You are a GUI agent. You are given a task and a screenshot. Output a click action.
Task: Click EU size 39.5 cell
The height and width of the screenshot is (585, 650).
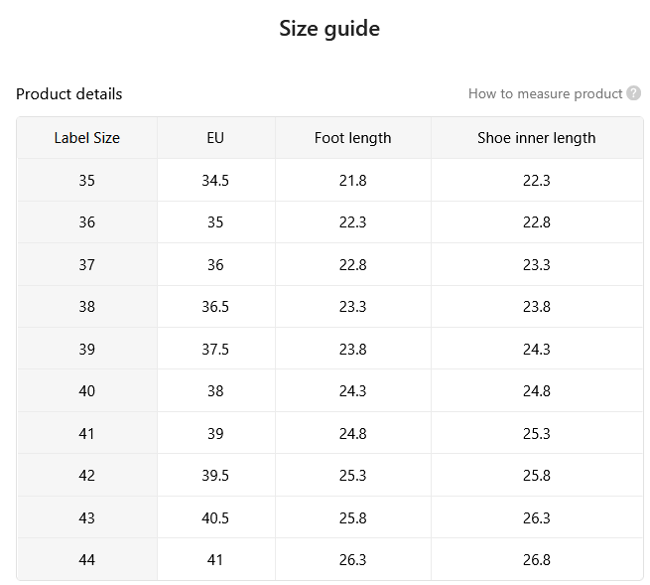[215, 475]
